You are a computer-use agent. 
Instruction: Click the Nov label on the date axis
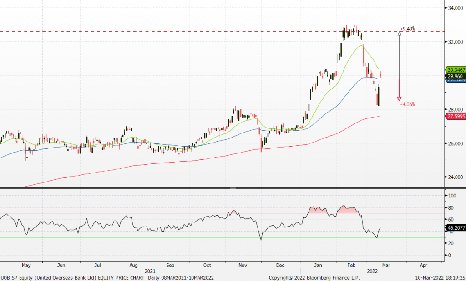coord(243,265)
